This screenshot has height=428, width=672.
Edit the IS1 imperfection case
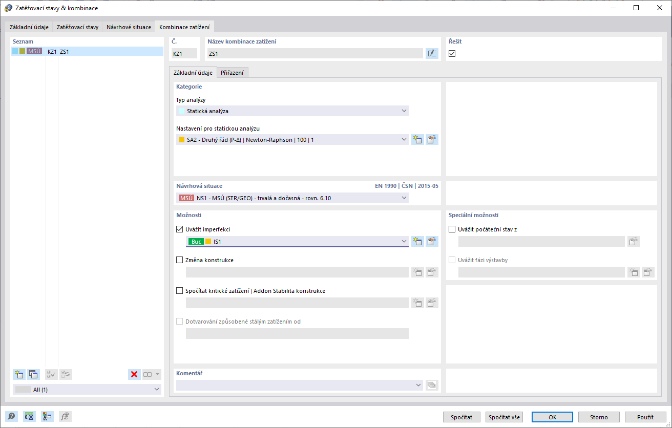click(432, 242)
